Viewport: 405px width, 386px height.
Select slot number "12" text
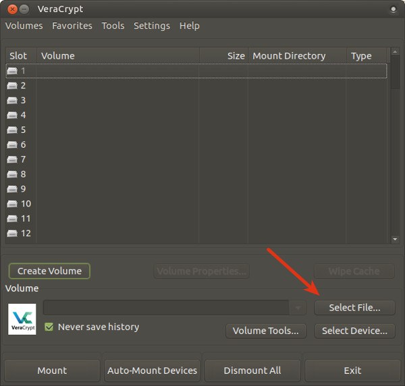point(26,233)
